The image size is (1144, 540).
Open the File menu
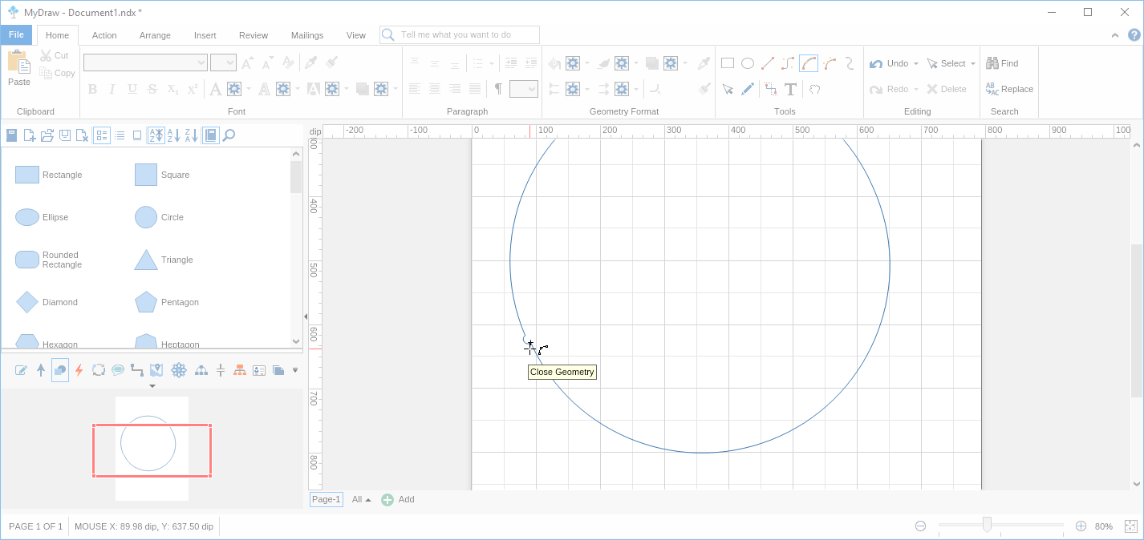coord(16,34)
